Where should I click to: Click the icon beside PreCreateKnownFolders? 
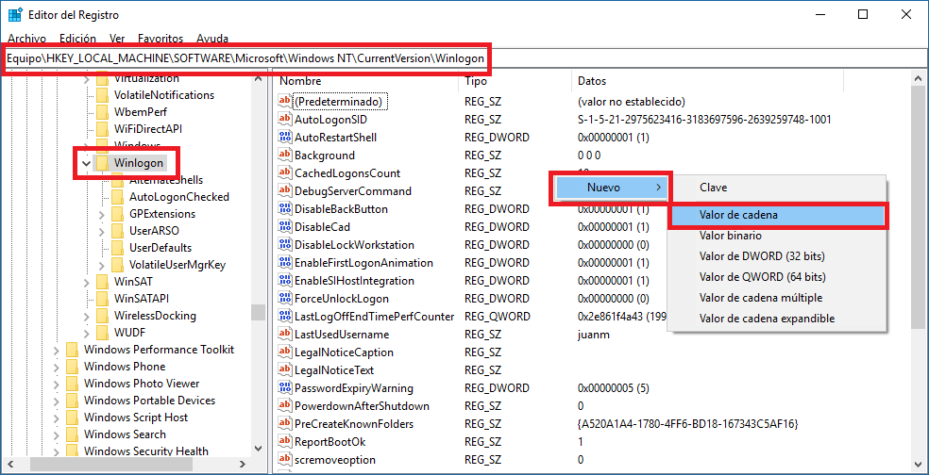click(x=285, y=423)
